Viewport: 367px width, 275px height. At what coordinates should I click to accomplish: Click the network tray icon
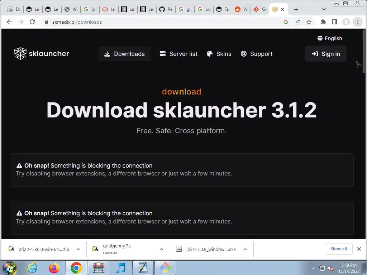(x=322, y=268)
